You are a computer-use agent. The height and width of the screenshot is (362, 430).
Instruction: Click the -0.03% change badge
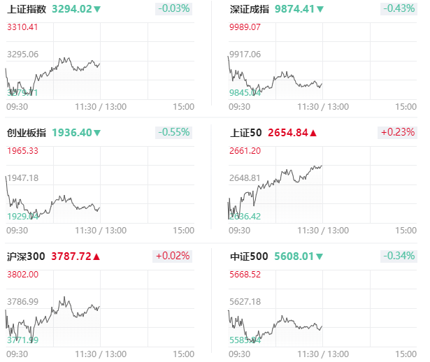(x=173, y=9)
